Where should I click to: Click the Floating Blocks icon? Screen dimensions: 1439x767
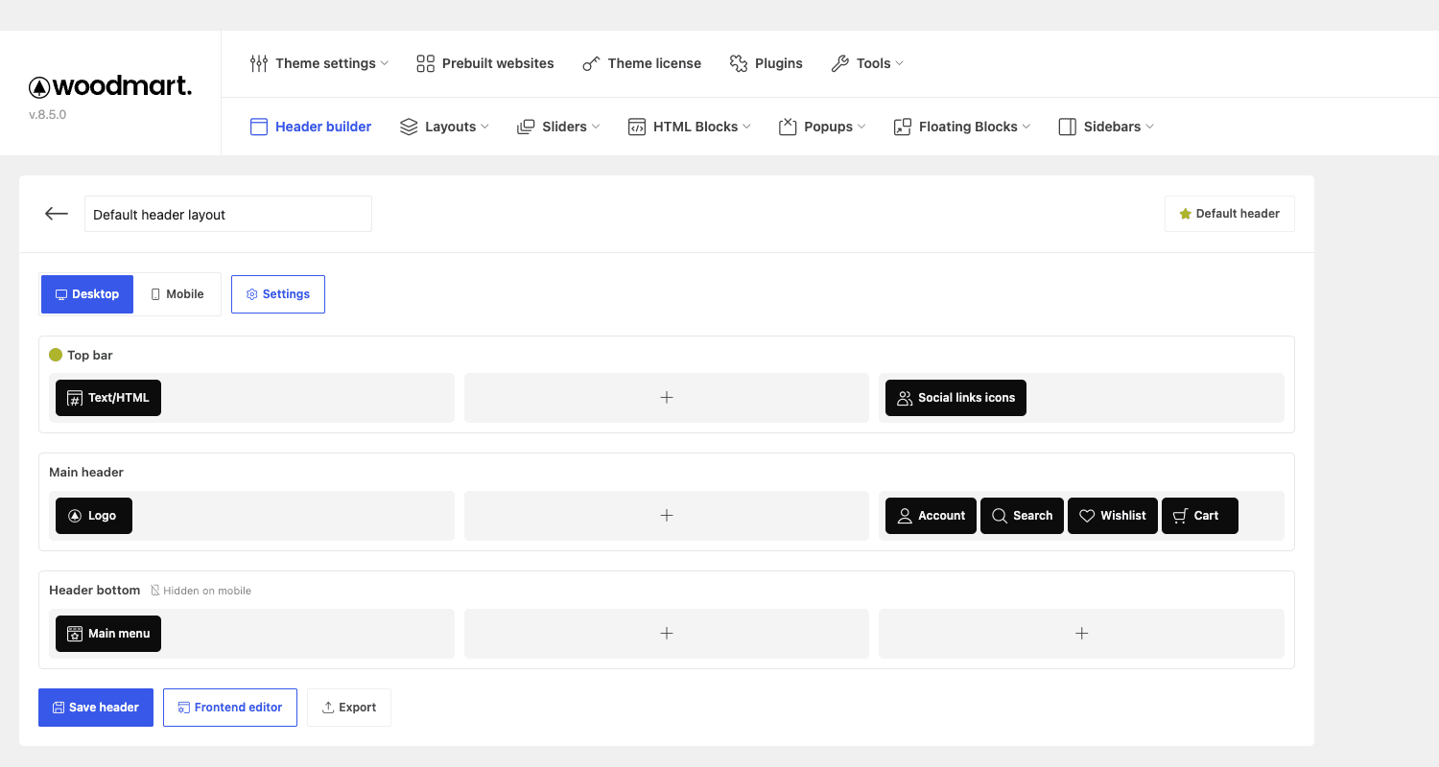tap(903, 127)
